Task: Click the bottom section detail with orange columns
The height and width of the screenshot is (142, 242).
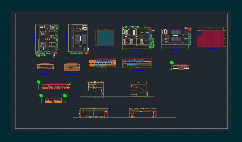Action: point(94,113)
